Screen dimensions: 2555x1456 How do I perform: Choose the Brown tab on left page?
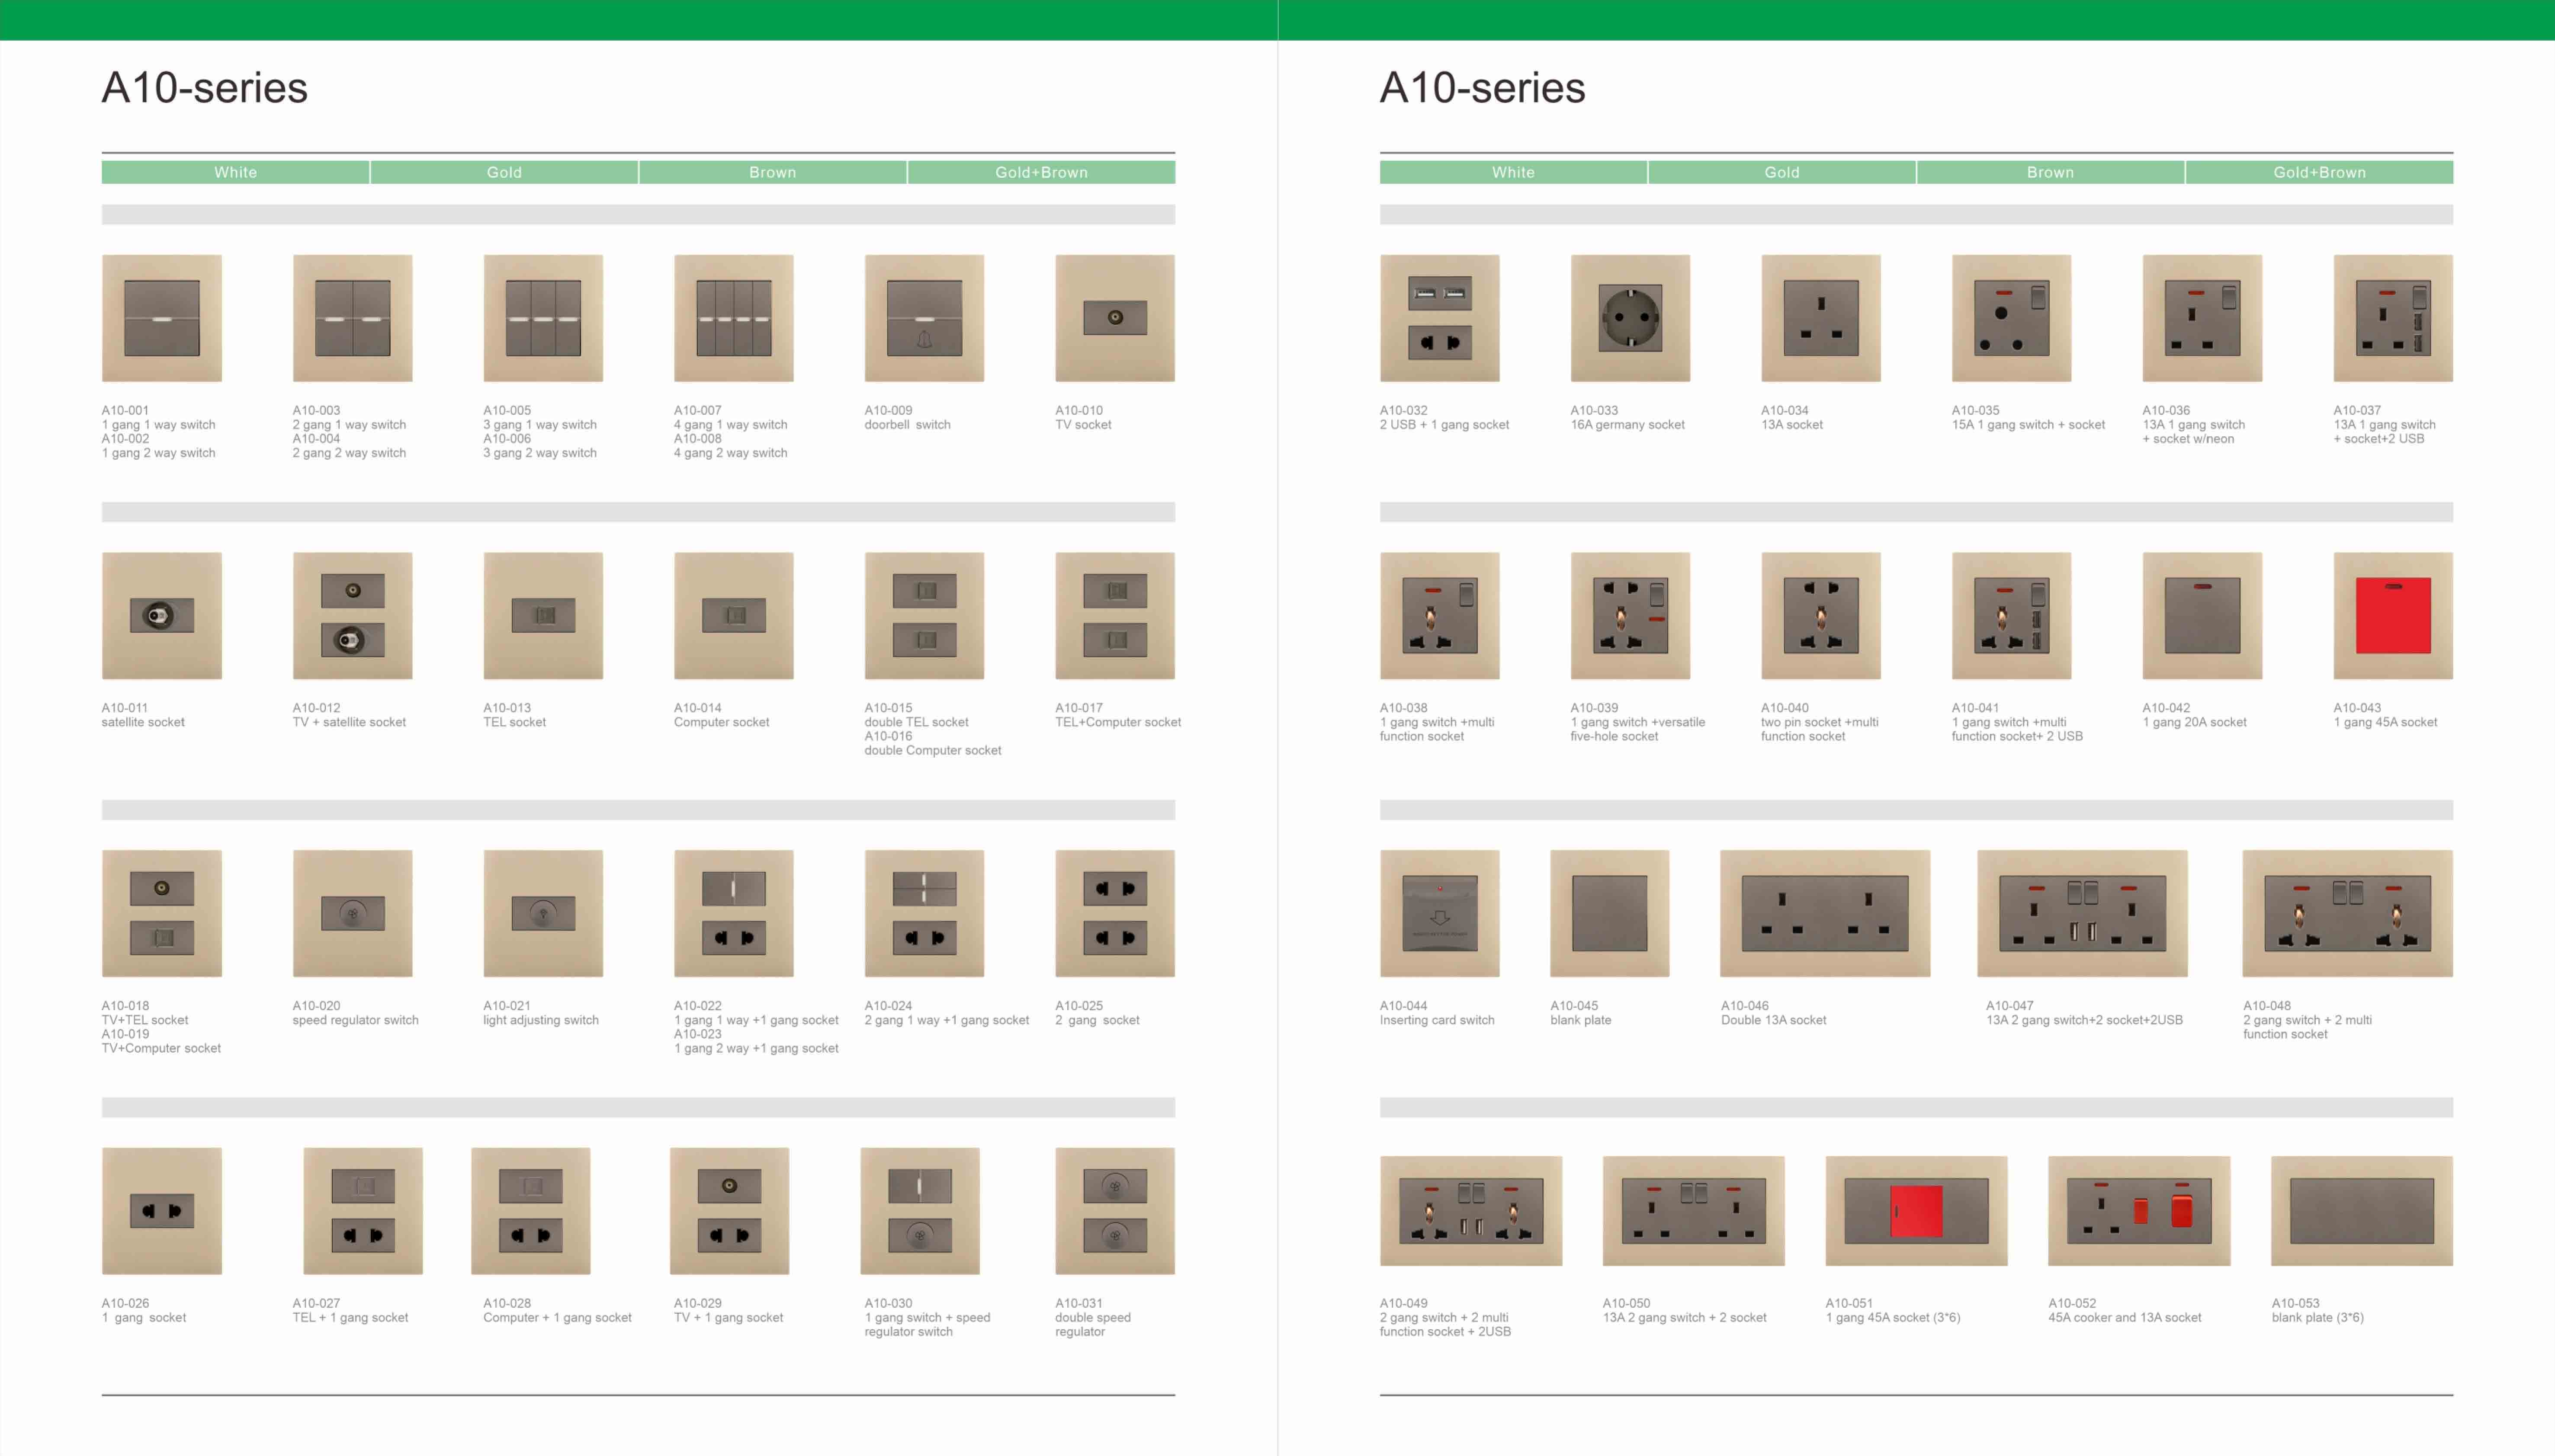[x=774, y=172]
